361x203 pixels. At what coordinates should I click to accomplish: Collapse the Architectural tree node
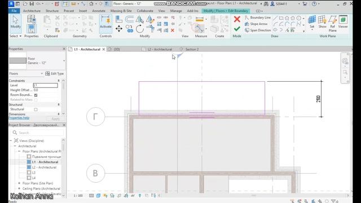point(15,146)
